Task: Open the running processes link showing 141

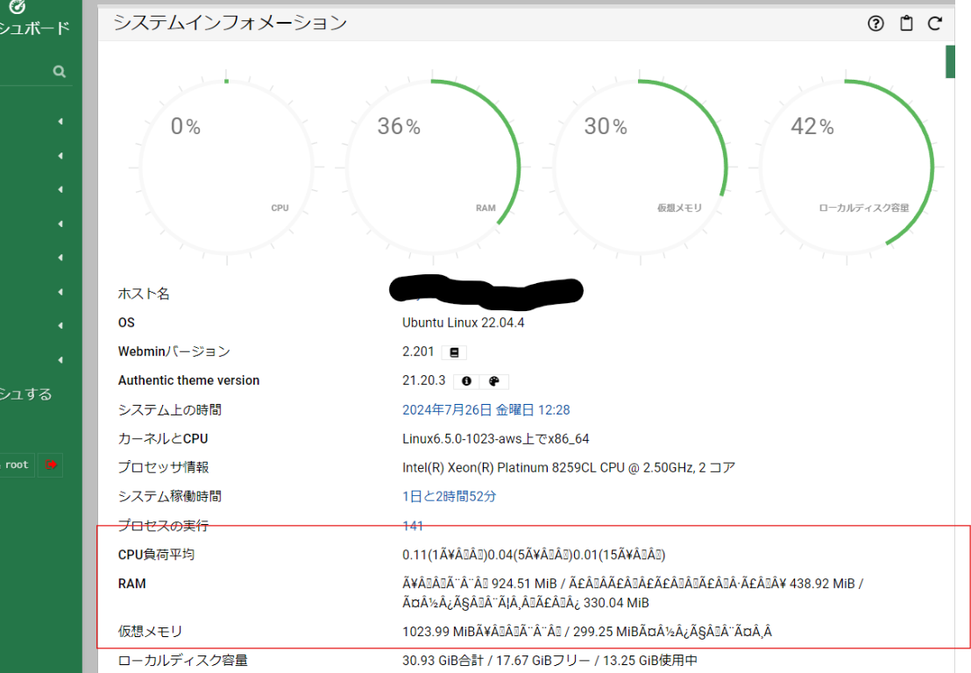Action: (412, 526)
